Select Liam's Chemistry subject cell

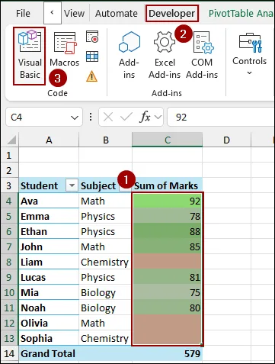[106, 262]
